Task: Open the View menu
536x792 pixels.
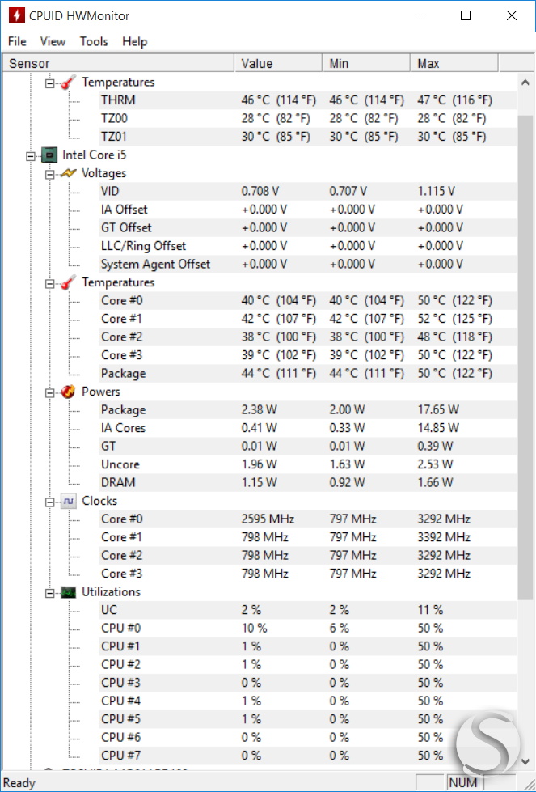Action: pyautogui.click(x=53, y=41)
